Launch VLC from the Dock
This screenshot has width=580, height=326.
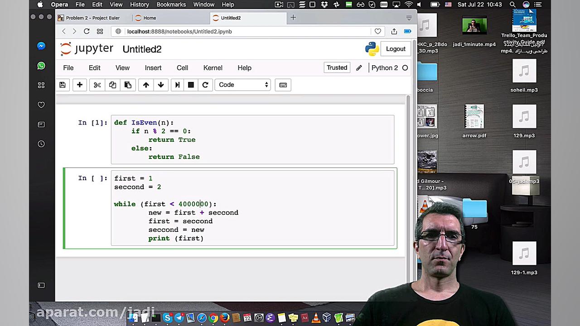coord(316,318)
